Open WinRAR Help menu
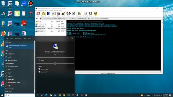The image size is (173, 97). tap(61, 11)
